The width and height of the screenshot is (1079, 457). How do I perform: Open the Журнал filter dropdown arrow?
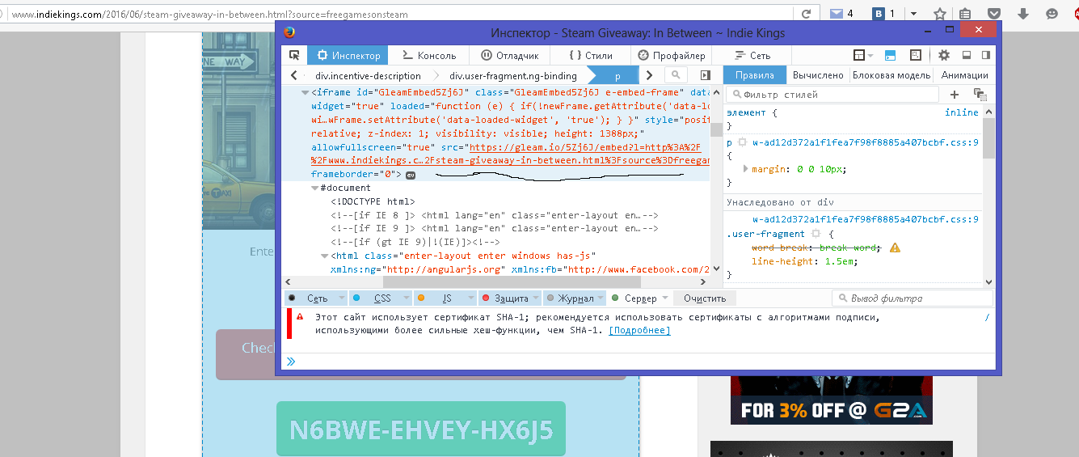[602, 298]
